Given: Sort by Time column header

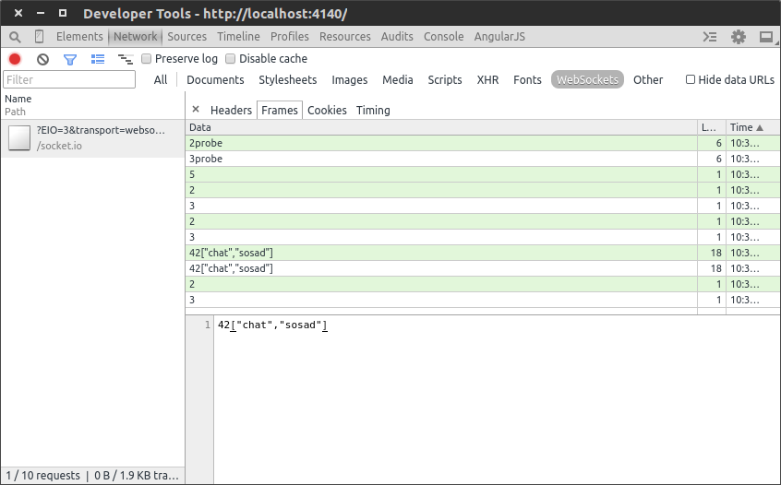Looking at the screenshot, I should pos(753,127).
